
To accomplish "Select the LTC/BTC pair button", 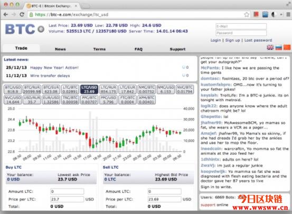I will click(x=70, y=90).
